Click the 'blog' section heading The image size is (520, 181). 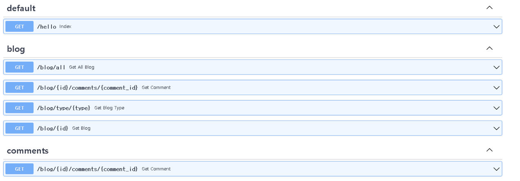click(x=16, y=49)
